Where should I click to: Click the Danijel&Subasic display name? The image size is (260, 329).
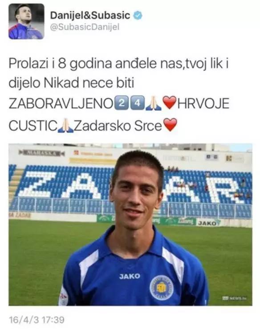pyautogui.click(x=90, y=15)
